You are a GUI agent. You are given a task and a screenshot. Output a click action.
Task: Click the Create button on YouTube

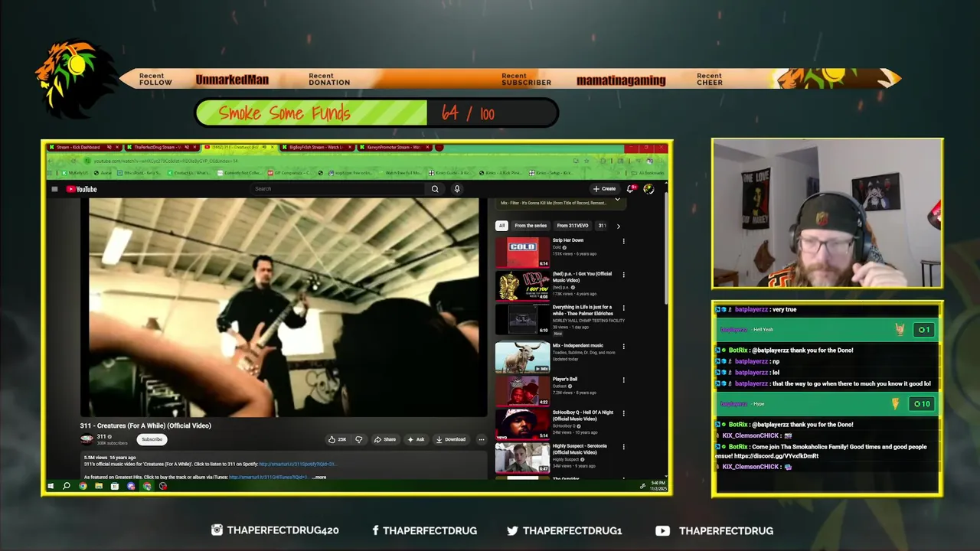[x=604, y=189]
